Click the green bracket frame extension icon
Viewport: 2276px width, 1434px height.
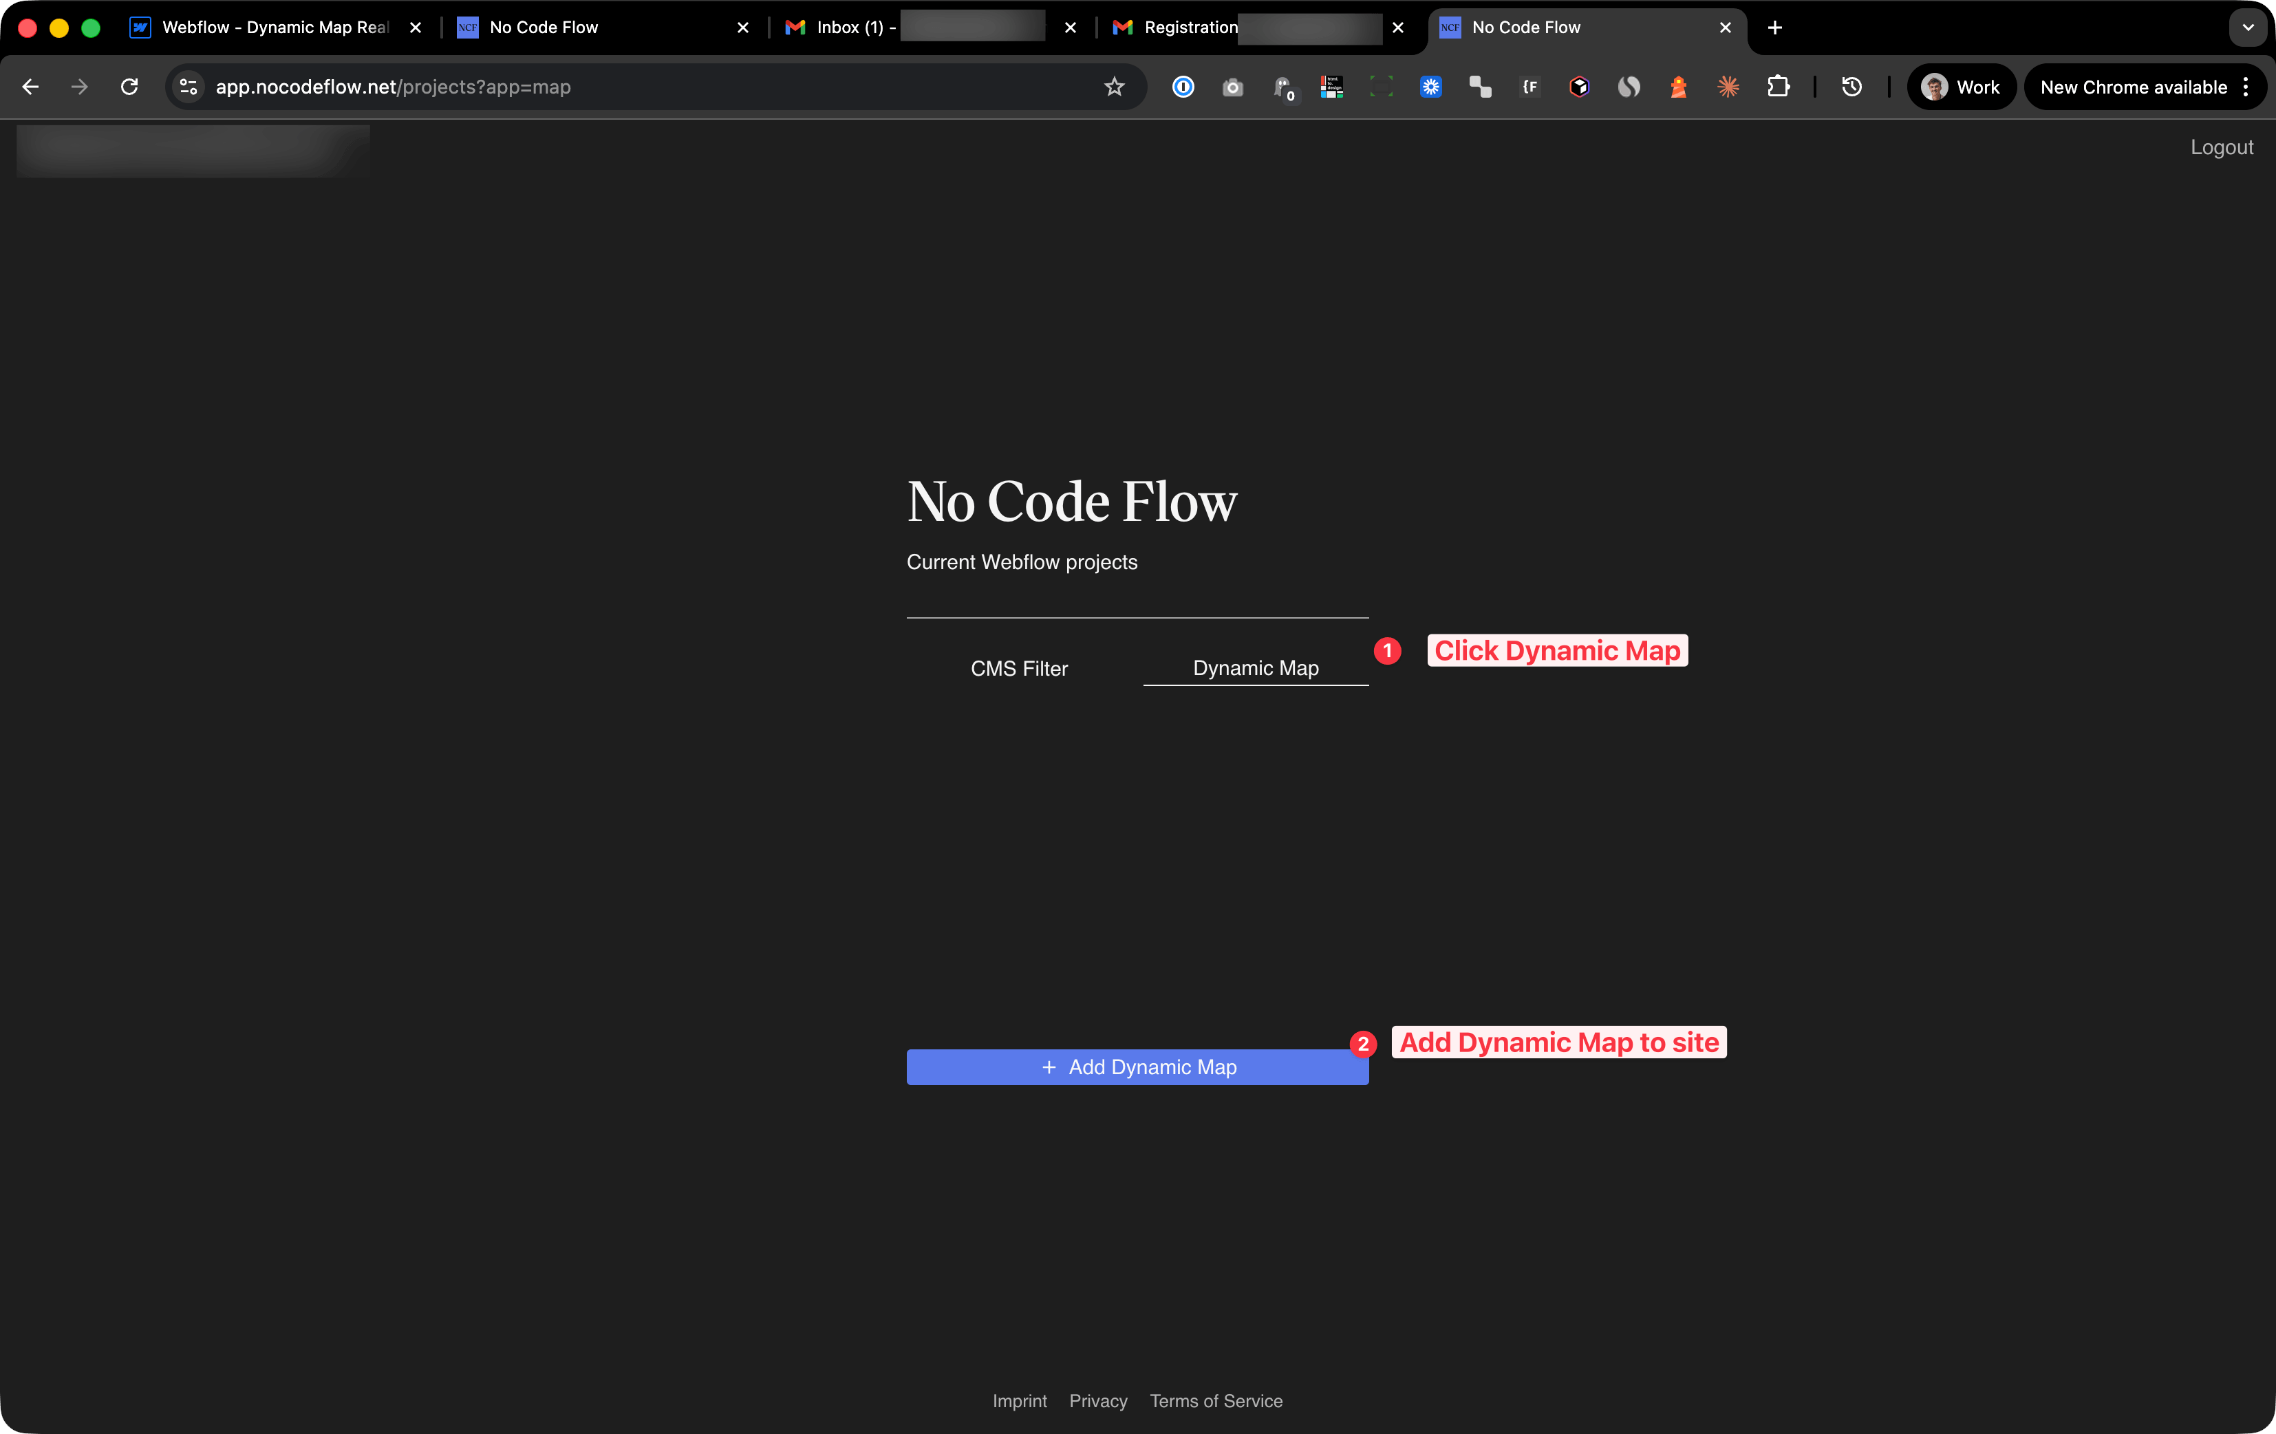[x=1381, y=87]
